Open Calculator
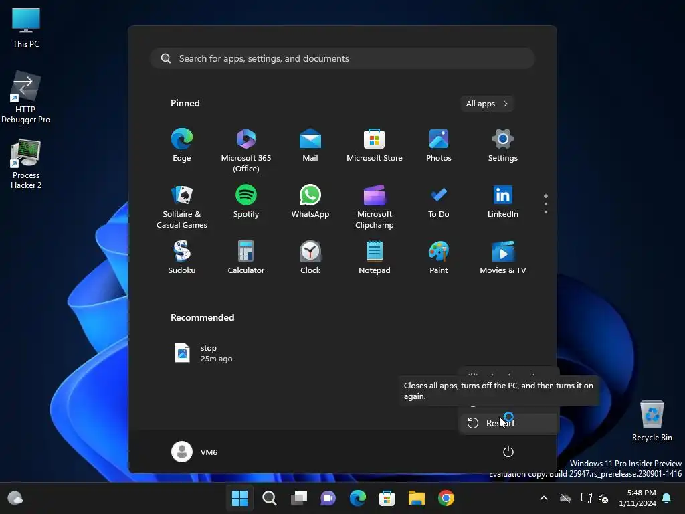This screenshot has width=685, height=514. (x=246, y=258)
